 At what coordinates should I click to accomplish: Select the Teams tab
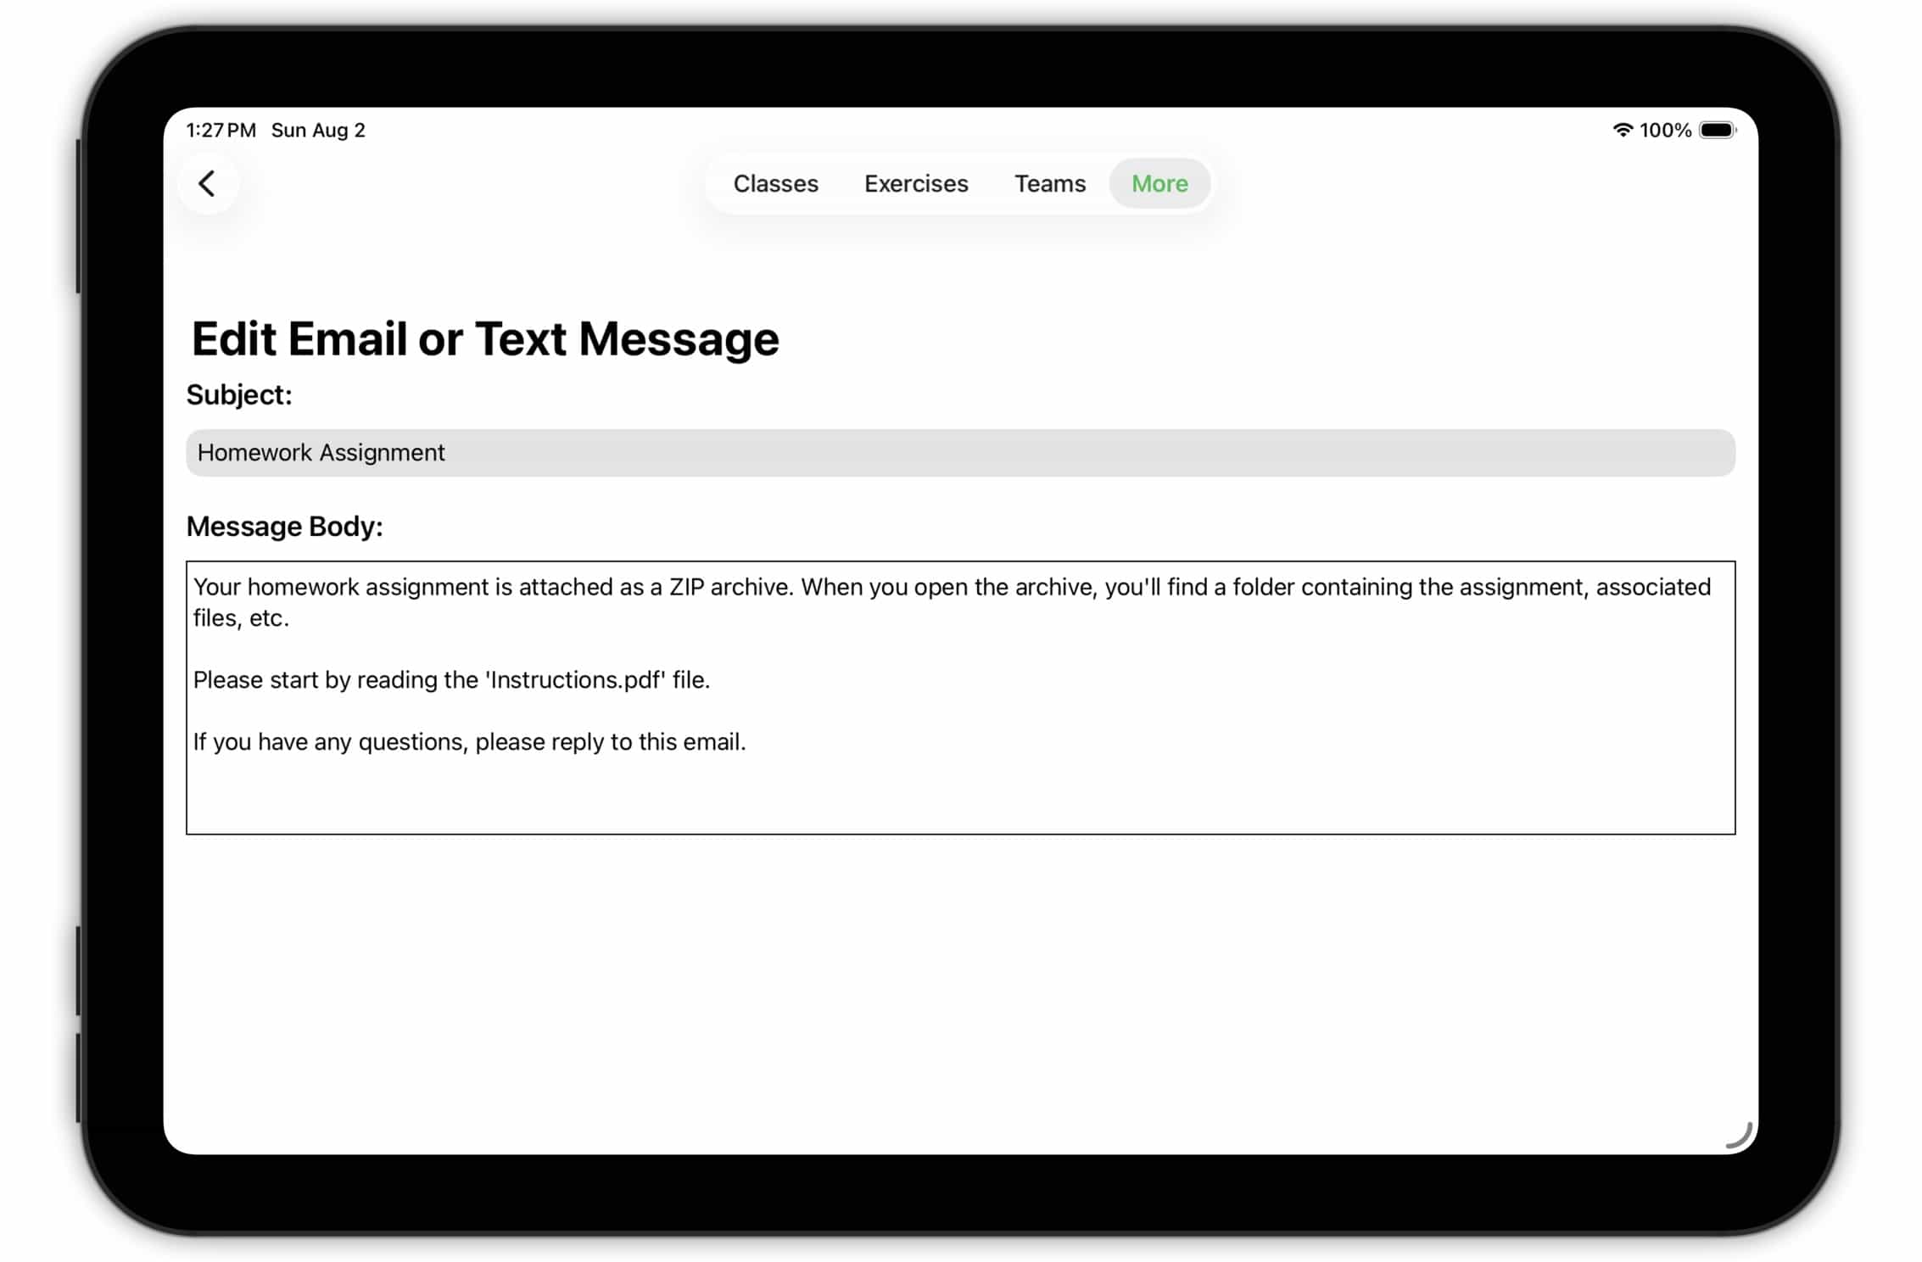pos(1050,183)
